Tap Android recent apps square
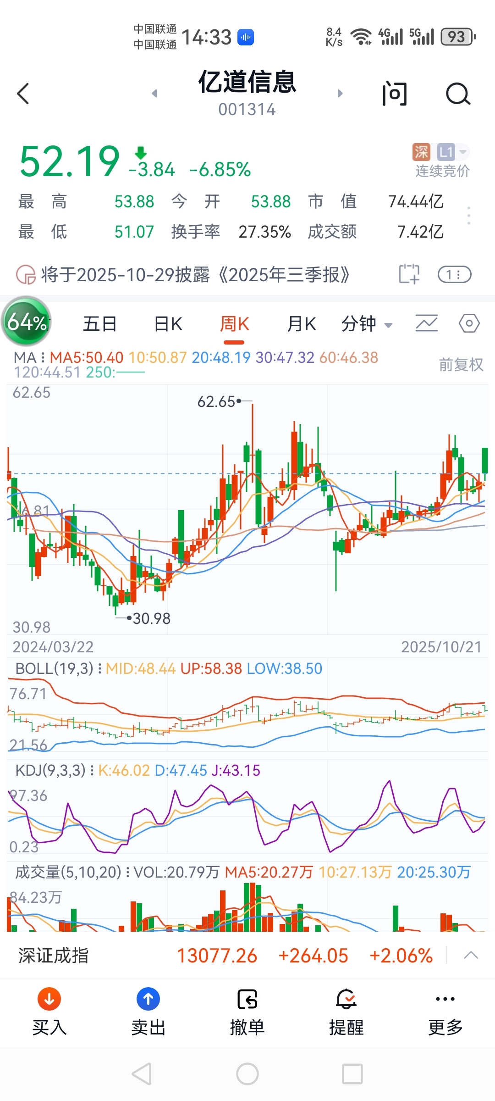The height and width of the screenshot is (1101, 495). coord(352,1074)
